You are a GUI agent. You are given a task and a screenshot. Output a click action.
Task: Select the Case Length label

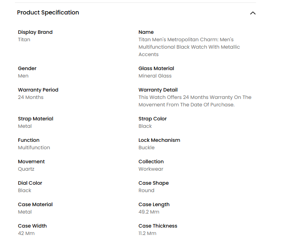tap(154, 204)
